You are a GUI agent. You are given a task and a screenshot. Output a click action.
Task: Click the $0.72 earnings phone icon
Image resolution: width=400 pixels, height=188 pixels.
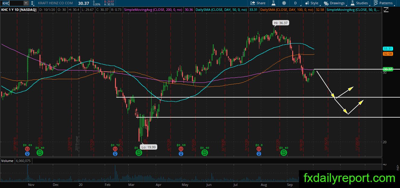pos(115,149)
